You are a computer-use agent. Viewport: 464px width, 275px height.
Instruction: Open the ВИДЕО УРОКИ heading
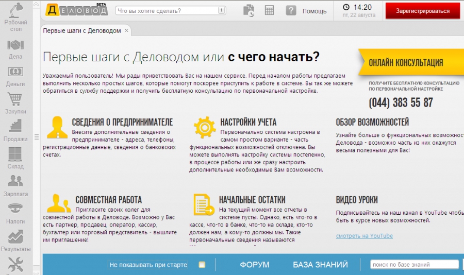click(357, 200)
